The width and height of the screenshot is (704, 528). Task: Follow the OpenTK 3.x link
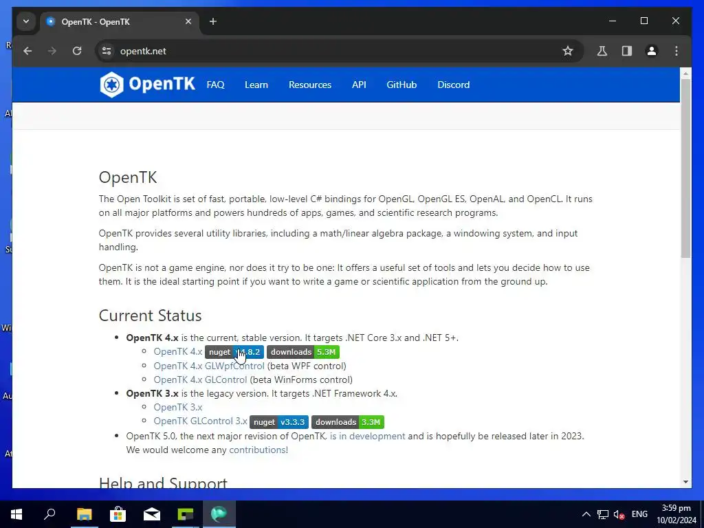pyautogui.click(x=178, y=407)
